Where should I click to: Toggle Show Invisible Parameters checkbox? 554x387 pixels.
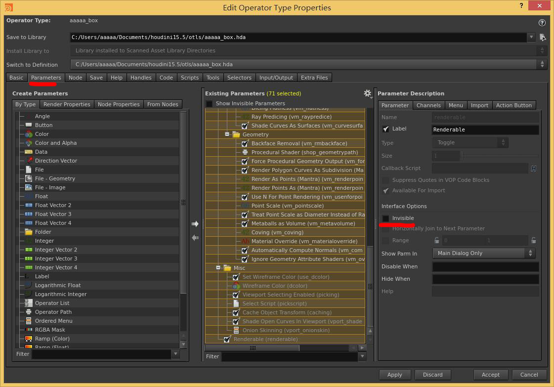coord(209,104)
